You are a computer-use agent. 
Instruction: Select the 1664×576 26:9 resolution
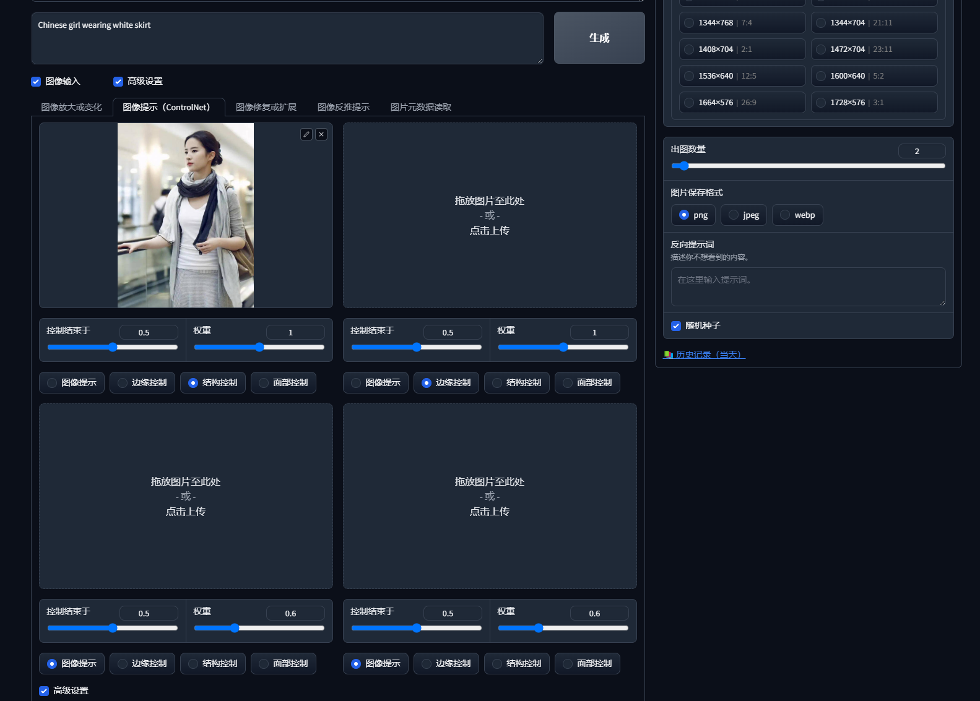[742, 103]
